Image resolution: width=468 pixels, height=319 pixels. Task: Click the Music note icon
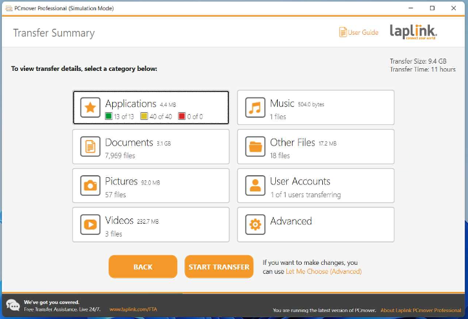pyautogui.click(x=255, y=107)
